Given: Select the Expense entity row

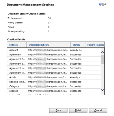Looking at the screenshot, I should coord(54,91).
